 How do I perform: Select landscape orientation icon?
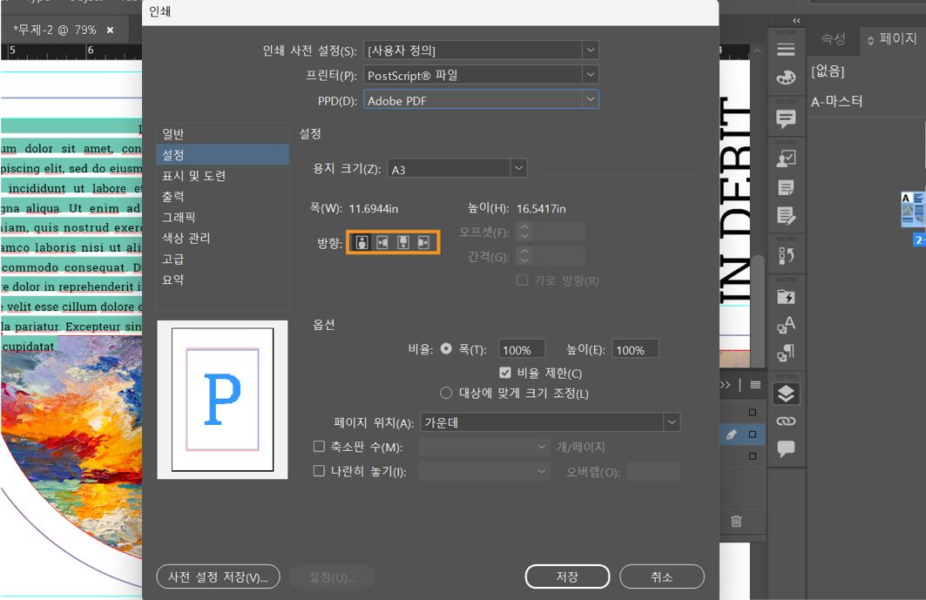click(382, 242)
